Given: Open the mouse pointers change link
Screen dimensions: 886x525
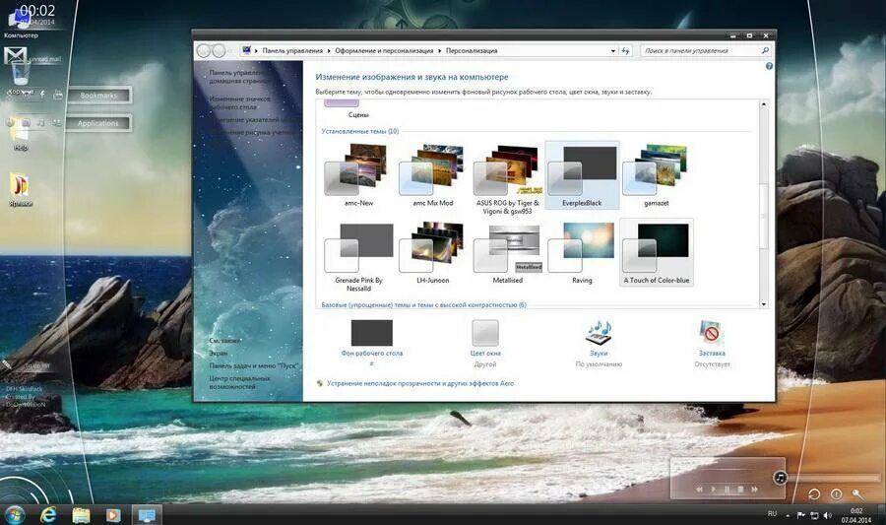Looking at the screenshot, I should click(253, 120).
